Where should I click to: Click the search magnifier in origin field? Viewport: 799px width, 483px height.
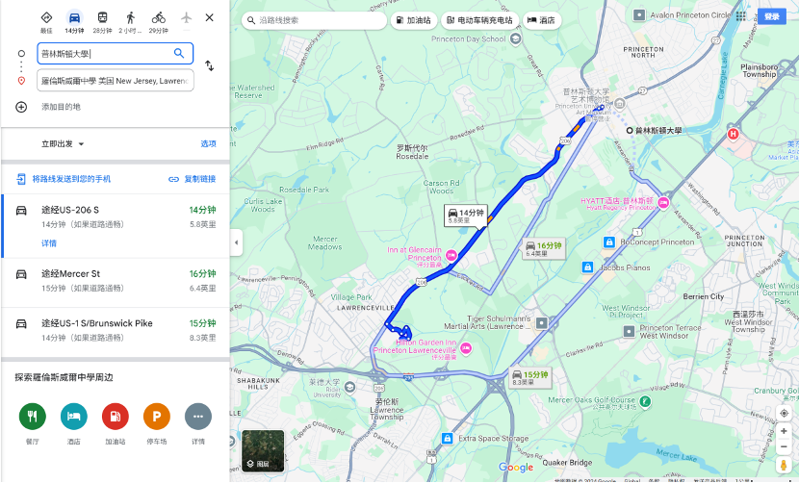pyautogui.click(x=179, y=53)
